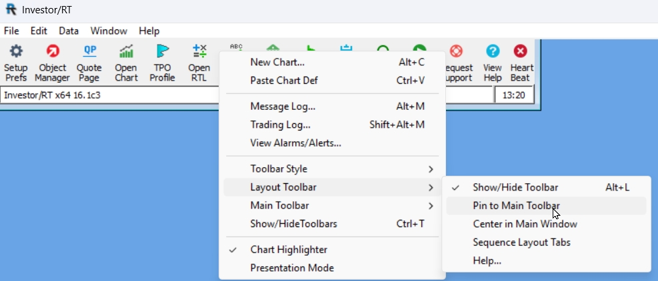This screenshot has height=281, width=658.
Task: Enable Presentation Mode from the menu
Action: [x=333, y=268]
